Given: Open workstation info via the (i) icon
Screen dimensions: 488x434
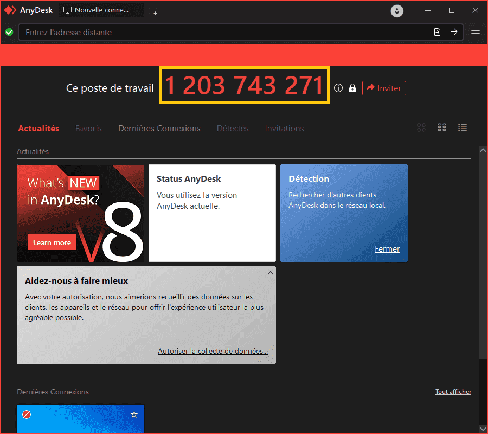Looking at the screenshot, I should click(x=338, y=88).
